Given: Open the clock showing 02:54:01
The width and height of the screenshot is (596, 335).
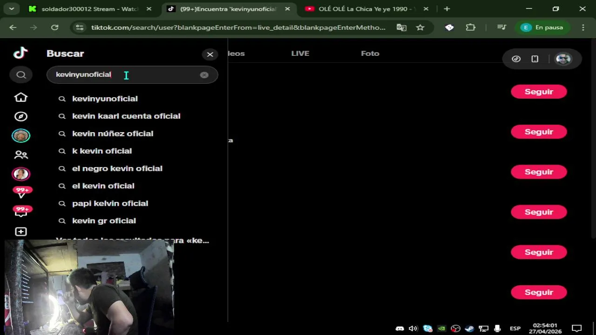Looking at the screenshot, I should coord(545,328).
